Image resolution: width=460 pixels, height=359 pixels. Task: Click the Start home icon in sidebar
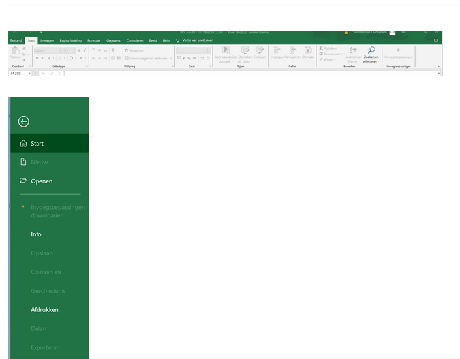23,144
